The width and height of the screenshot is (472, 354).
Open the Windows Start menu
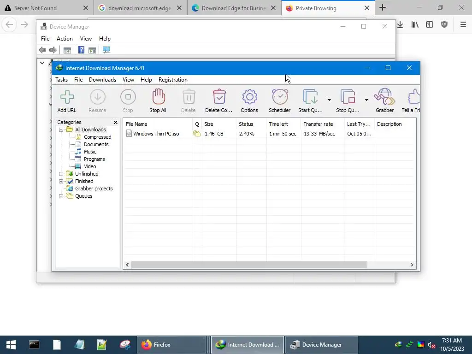coord(11,345)
